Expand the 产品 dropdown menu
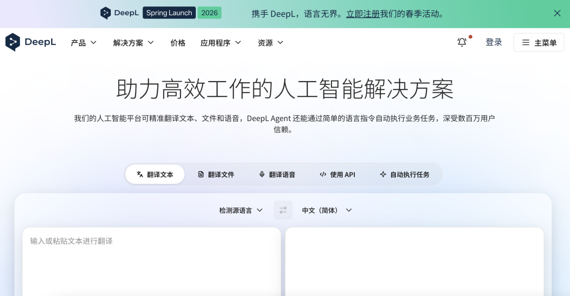This screenshot has width=570, height=296. tap(83, 43)
